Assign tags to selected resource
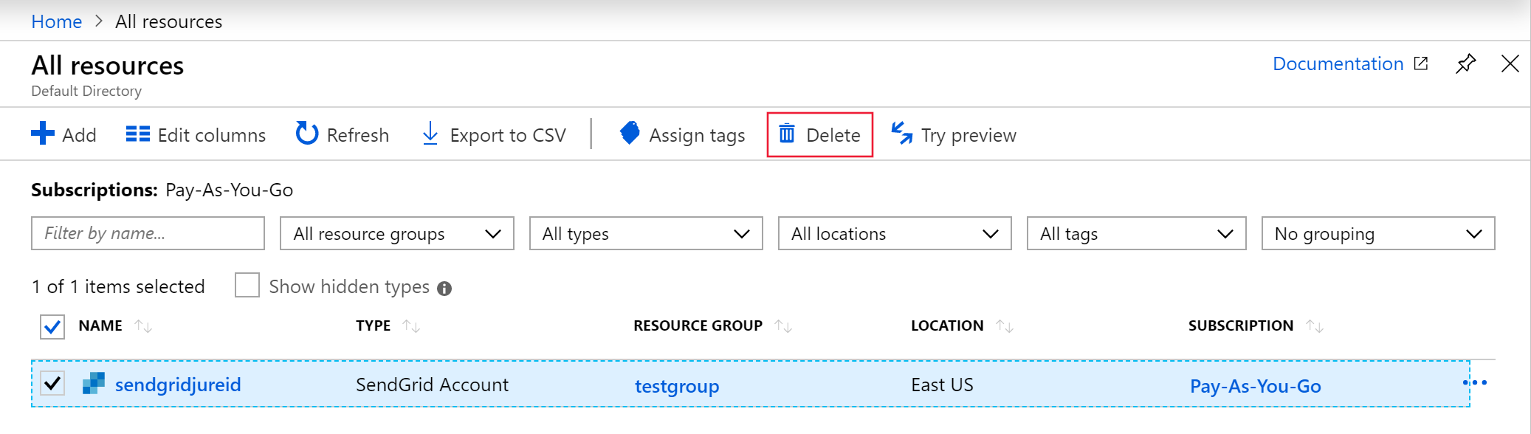 [683, 135]
